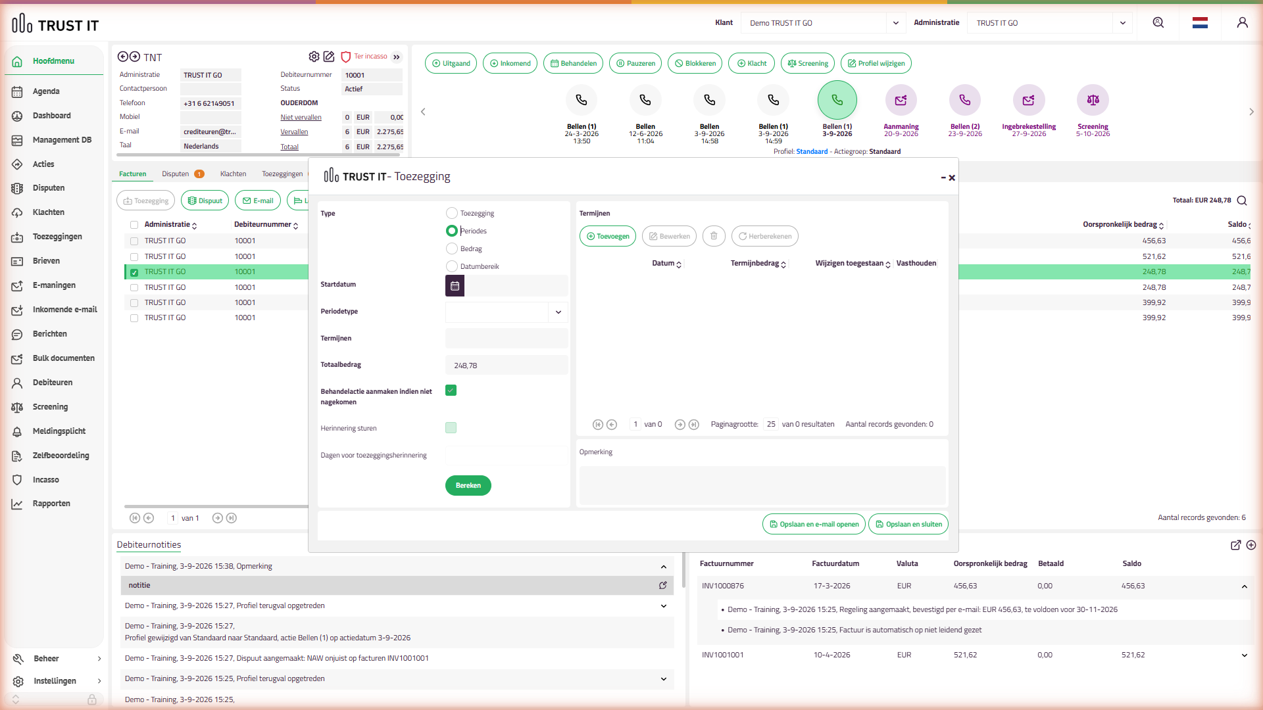Expand the Beheer menu section
Screen dimensions: 1263x710
pyautogui.click(x=57, y=659)
